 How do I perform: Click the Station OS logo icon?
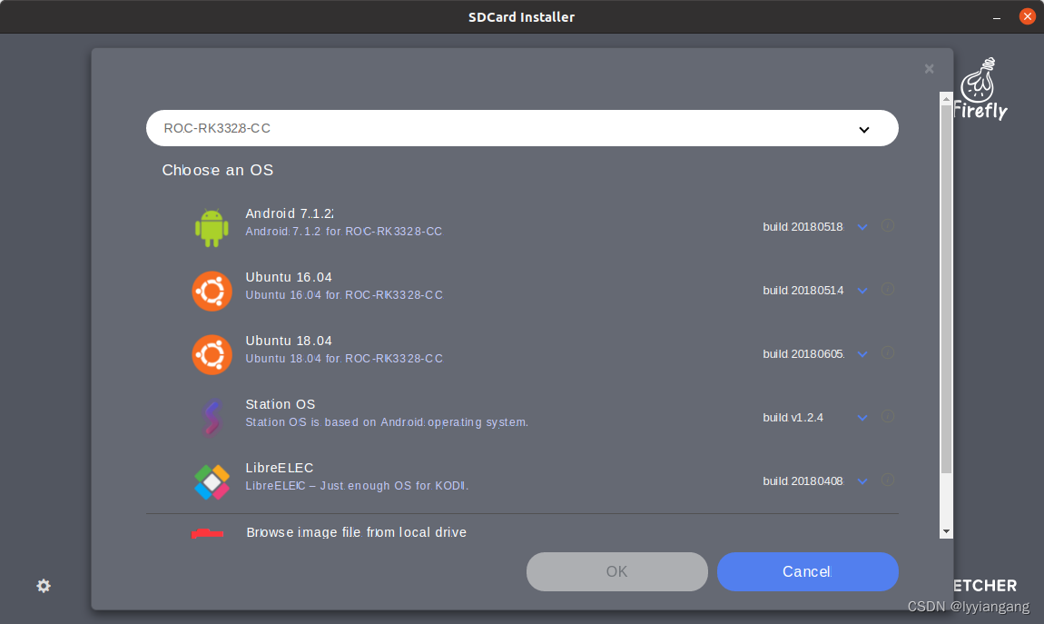[x=212, y=418]
